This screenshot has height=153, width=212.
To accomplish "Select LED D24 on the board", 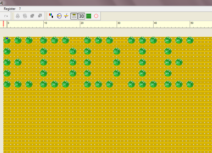I will coord(87,51).
